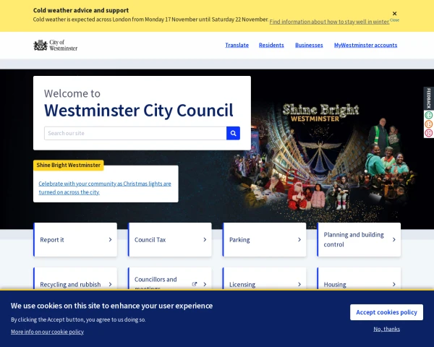Screen dimensions: 434x347
Task: Click into the Search our site field
Action: click(x=135, y=133)
